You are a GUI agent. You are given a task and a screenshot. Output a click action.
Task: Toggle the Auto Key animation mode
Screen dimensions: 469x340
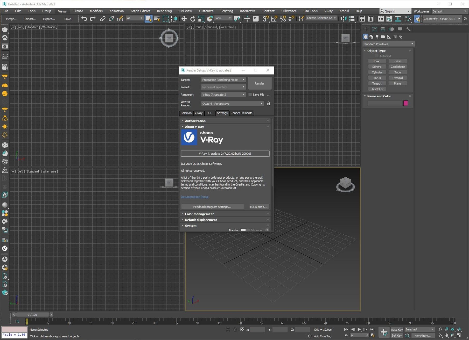coord(397,329)
